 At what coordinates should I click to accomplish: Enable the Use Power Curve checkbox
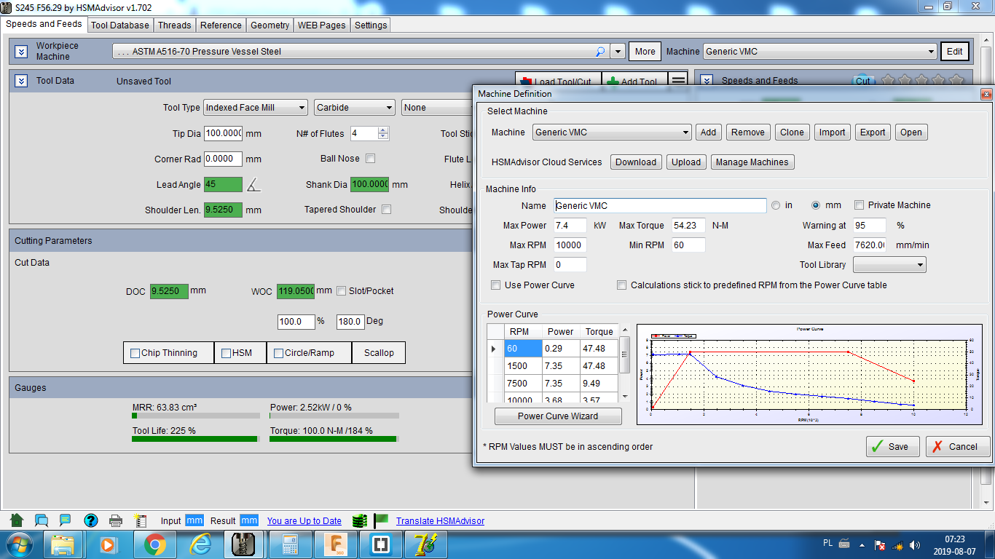point(496,285)
